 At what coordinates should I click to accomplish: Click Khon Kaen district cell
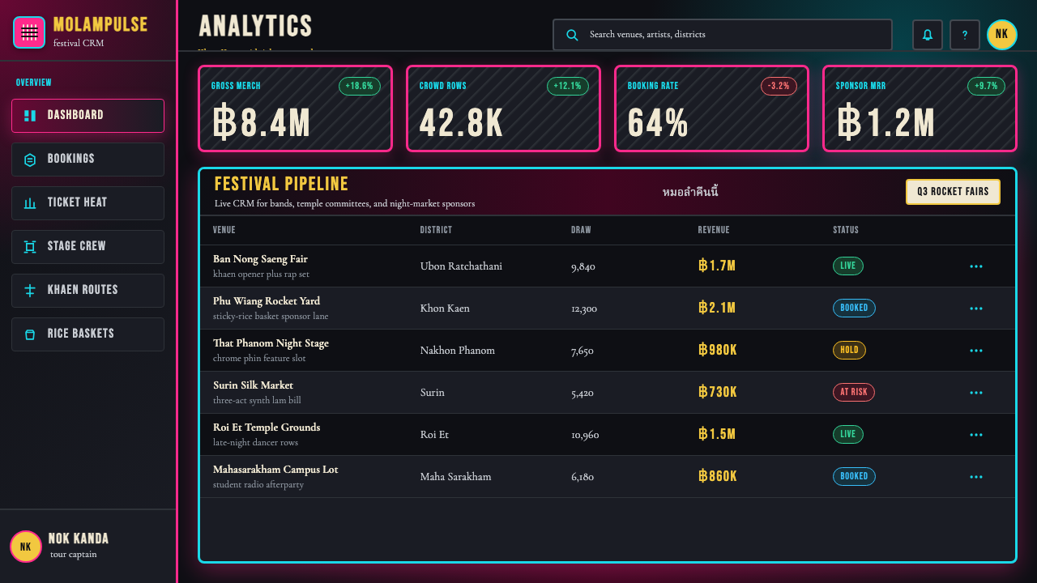[445, 309]
